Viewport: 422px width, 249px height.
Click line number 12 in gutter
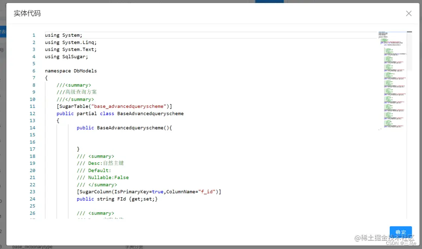32,113
